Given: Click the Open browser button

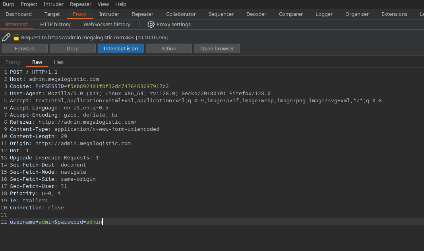Looking at the screenshot, I should pos(217,48).
